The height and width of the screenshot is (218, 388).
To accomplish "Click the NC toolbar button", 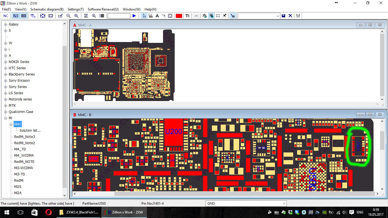I will [x=6, y=16].
